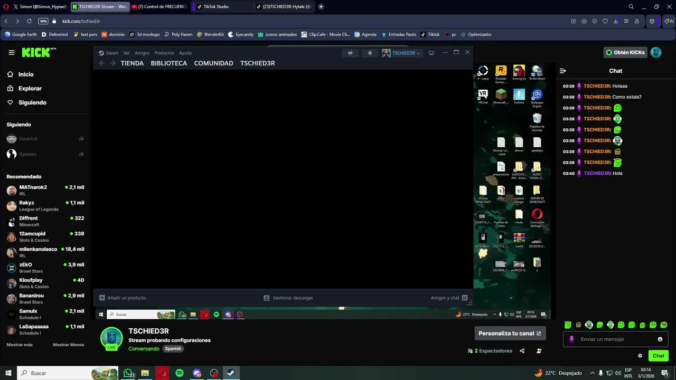Click Steam back navigation arrow

pyautogui.click(x=102, y=63)
